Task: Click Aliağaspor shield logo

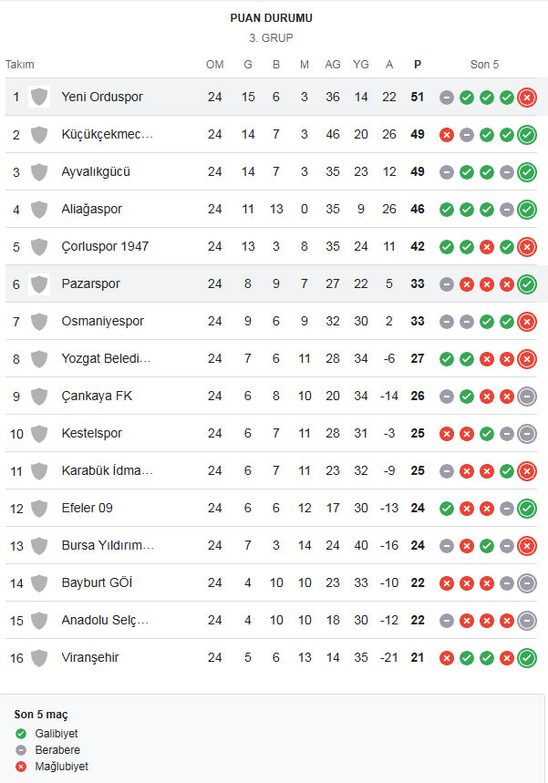Action: 39,209
